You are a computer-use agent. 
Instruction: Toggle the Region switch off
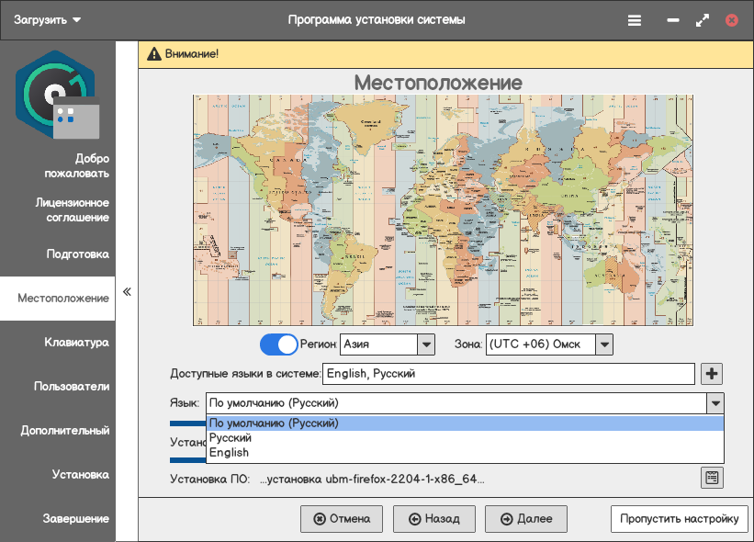[279, 344]
